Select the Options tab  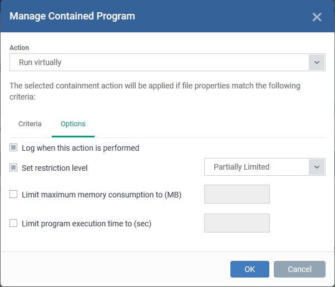coord(73,124)
